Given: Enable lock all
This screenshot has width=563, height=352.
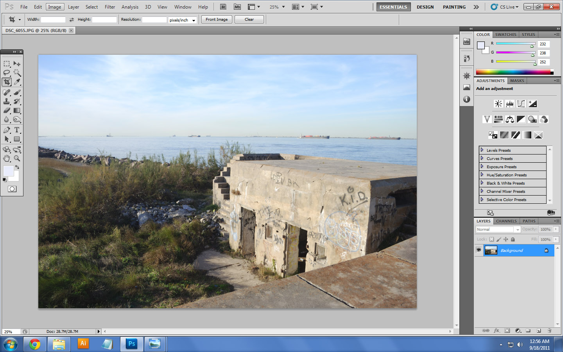Looking at the screenshot, I should tap(513, 239).
